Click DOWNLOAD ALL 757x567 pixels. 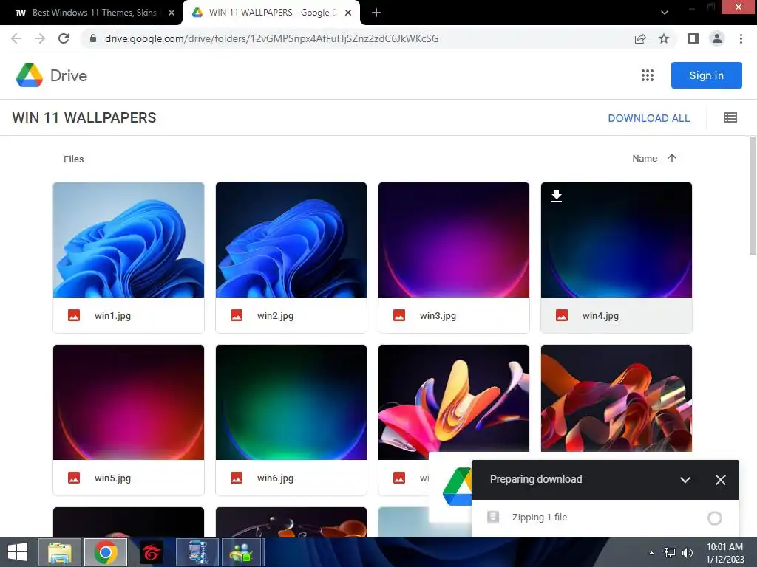(x=649, y=118)
